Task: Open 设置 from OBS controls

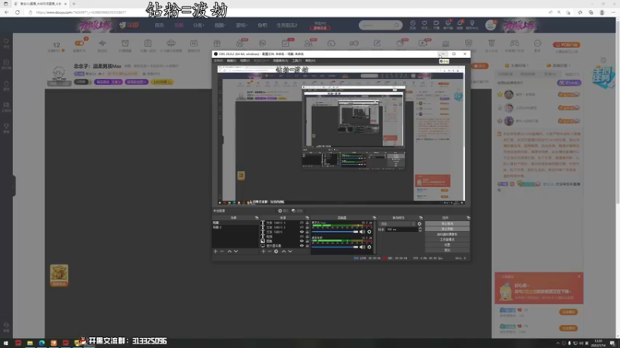Action: (x=447, y=244)
